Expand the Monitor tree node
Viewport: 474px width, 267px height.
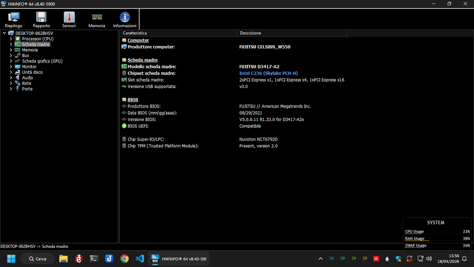point(11,66)
